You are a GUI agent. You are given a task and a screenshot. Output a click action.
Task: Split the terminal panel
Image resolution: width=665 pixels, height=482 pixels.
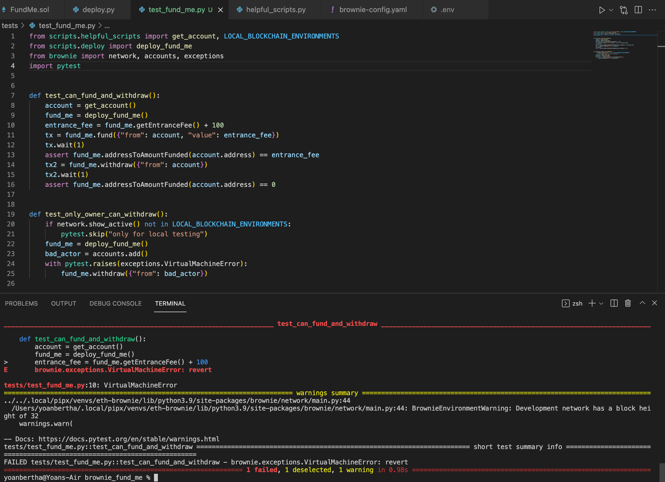coord(614,303)
